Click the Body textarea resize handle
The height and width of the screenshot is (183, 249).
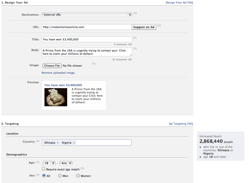tap(131, 55)
